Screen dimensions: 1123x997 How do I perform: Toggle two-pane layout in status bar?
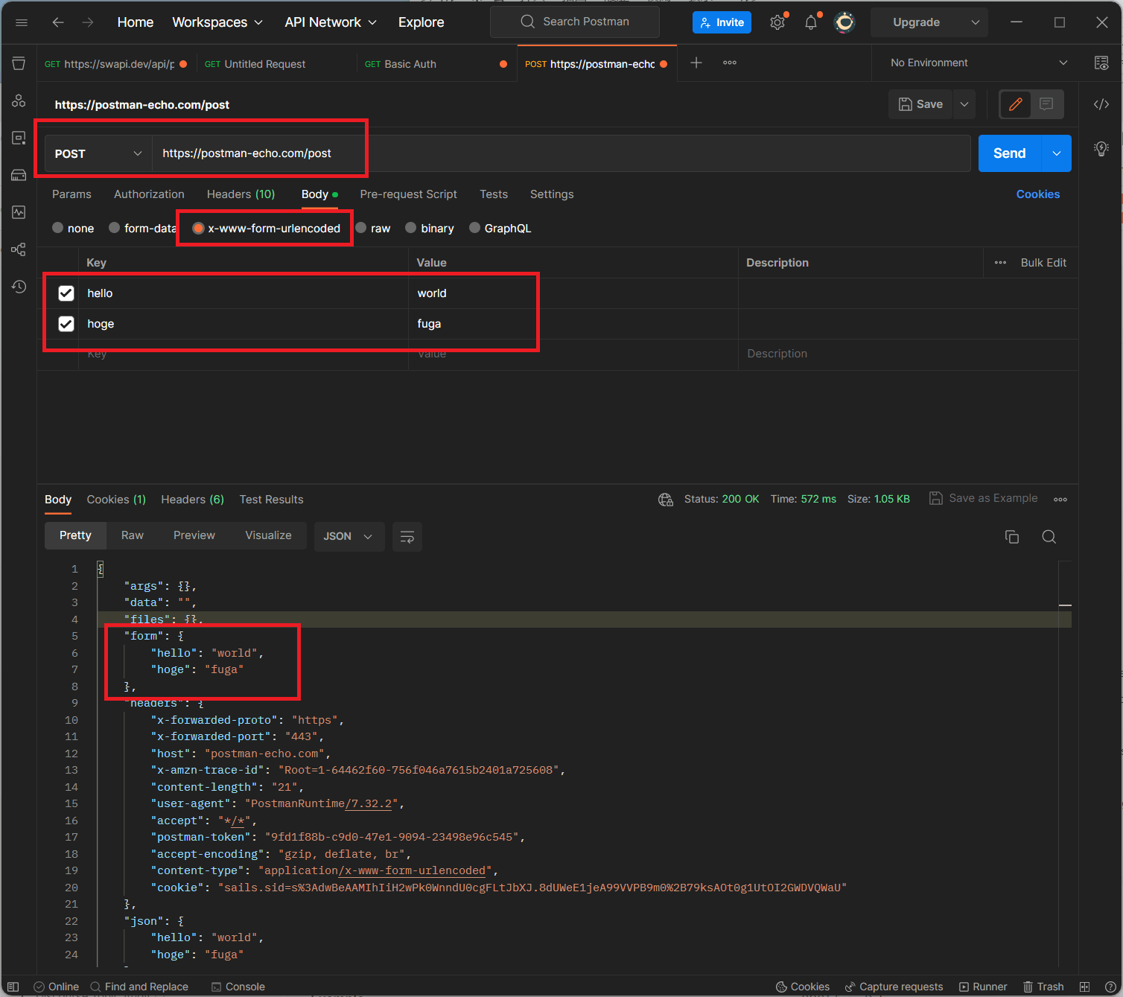[1085, 987]
